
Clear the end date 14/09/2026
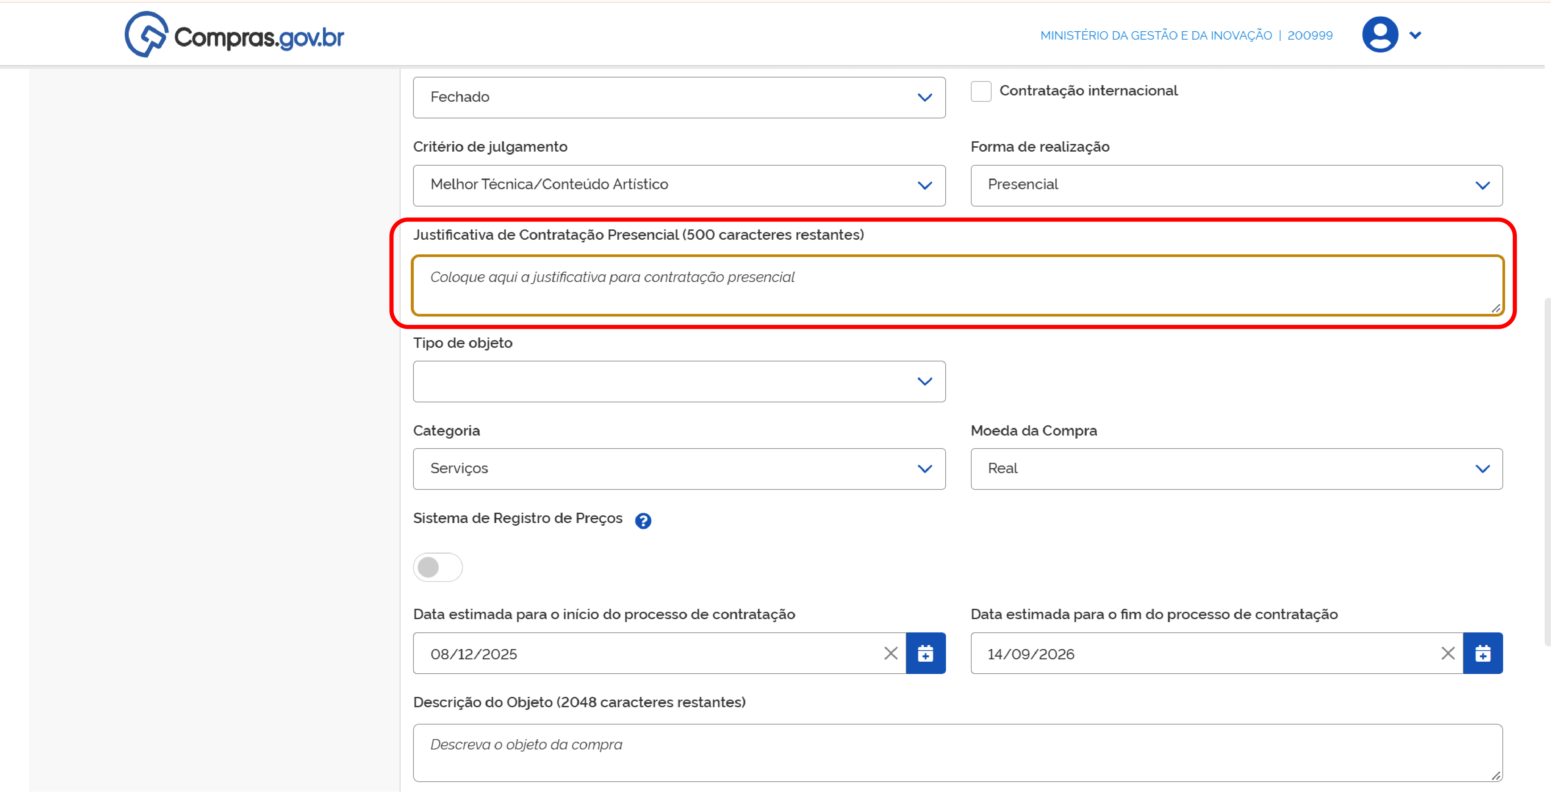[x=1448, y=653]
